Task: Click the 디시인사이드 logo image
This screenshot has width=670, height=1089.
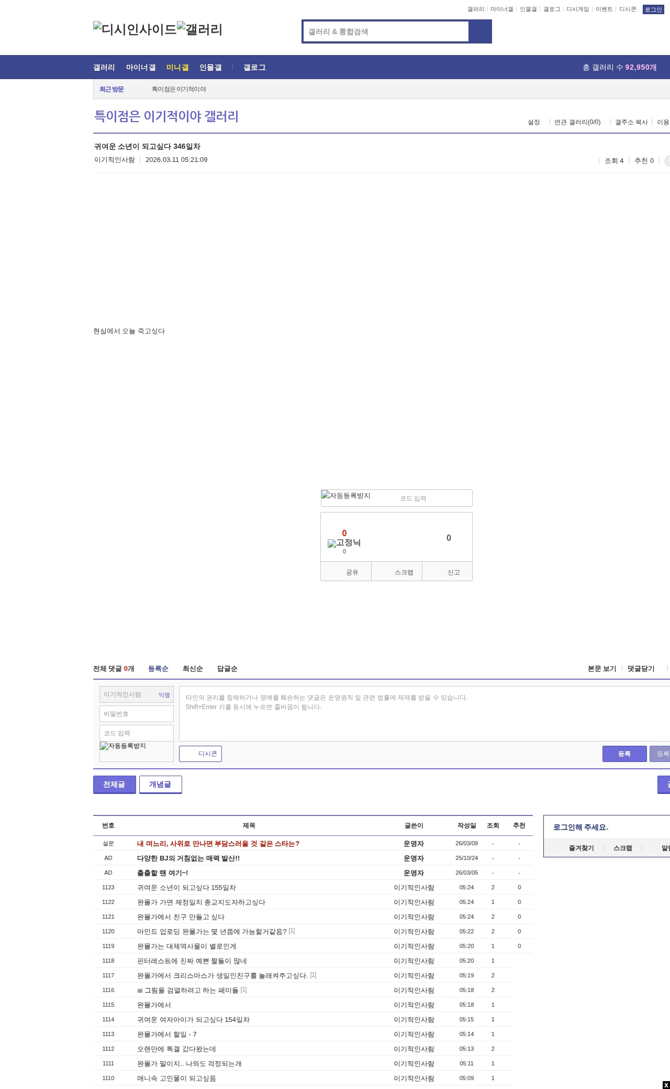Action: coord(135,29)
